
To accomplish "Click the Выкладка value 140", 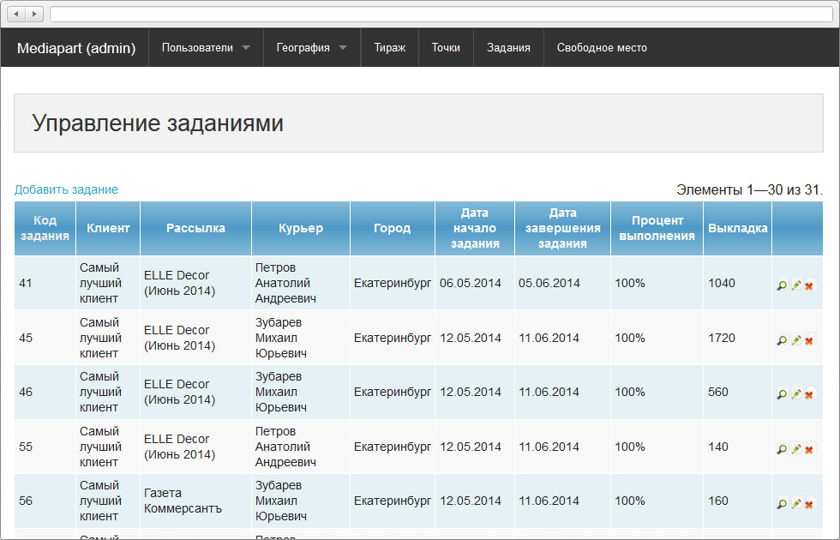I will pyautogui.click(x=718, y=447).
